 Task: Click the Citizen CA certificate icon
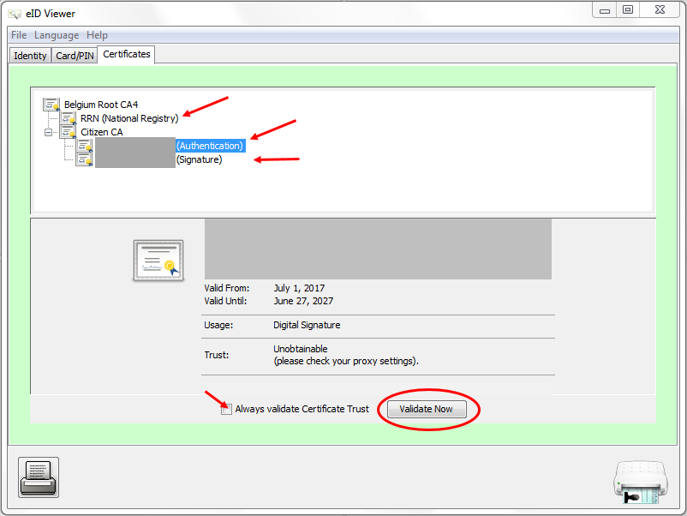pyautogui.click(x=68, y=131)
